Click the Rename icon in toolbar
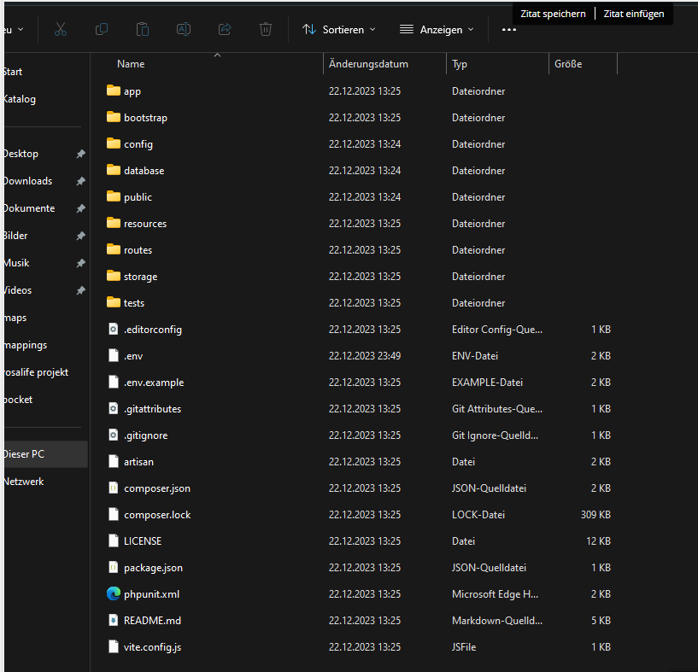Image resolution: width=698 pixels, height=672 pixels. tap(184, 29)
